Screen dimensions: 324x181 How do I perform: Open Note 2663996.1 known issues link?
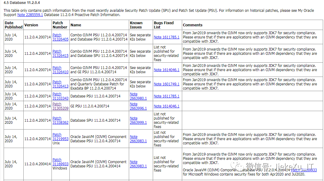[x=138, y=106]
